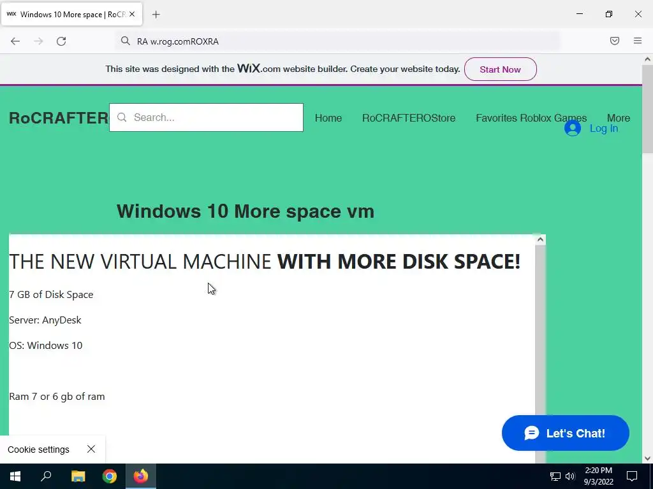Focus the site Search... field
The width and height of the screenshot is (653, 489).
click(x=206, y=118)
